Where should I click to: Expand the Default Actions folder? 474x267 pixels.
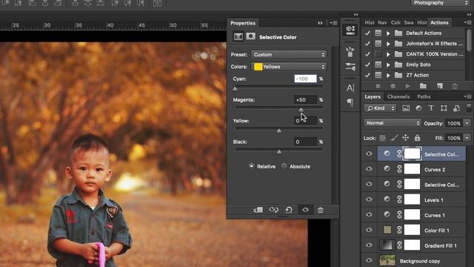click(x=388, y=33)
